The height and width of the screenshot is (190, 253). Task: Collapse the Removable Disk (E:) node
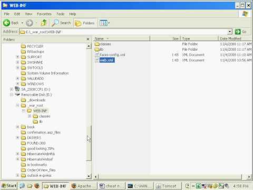12,94
